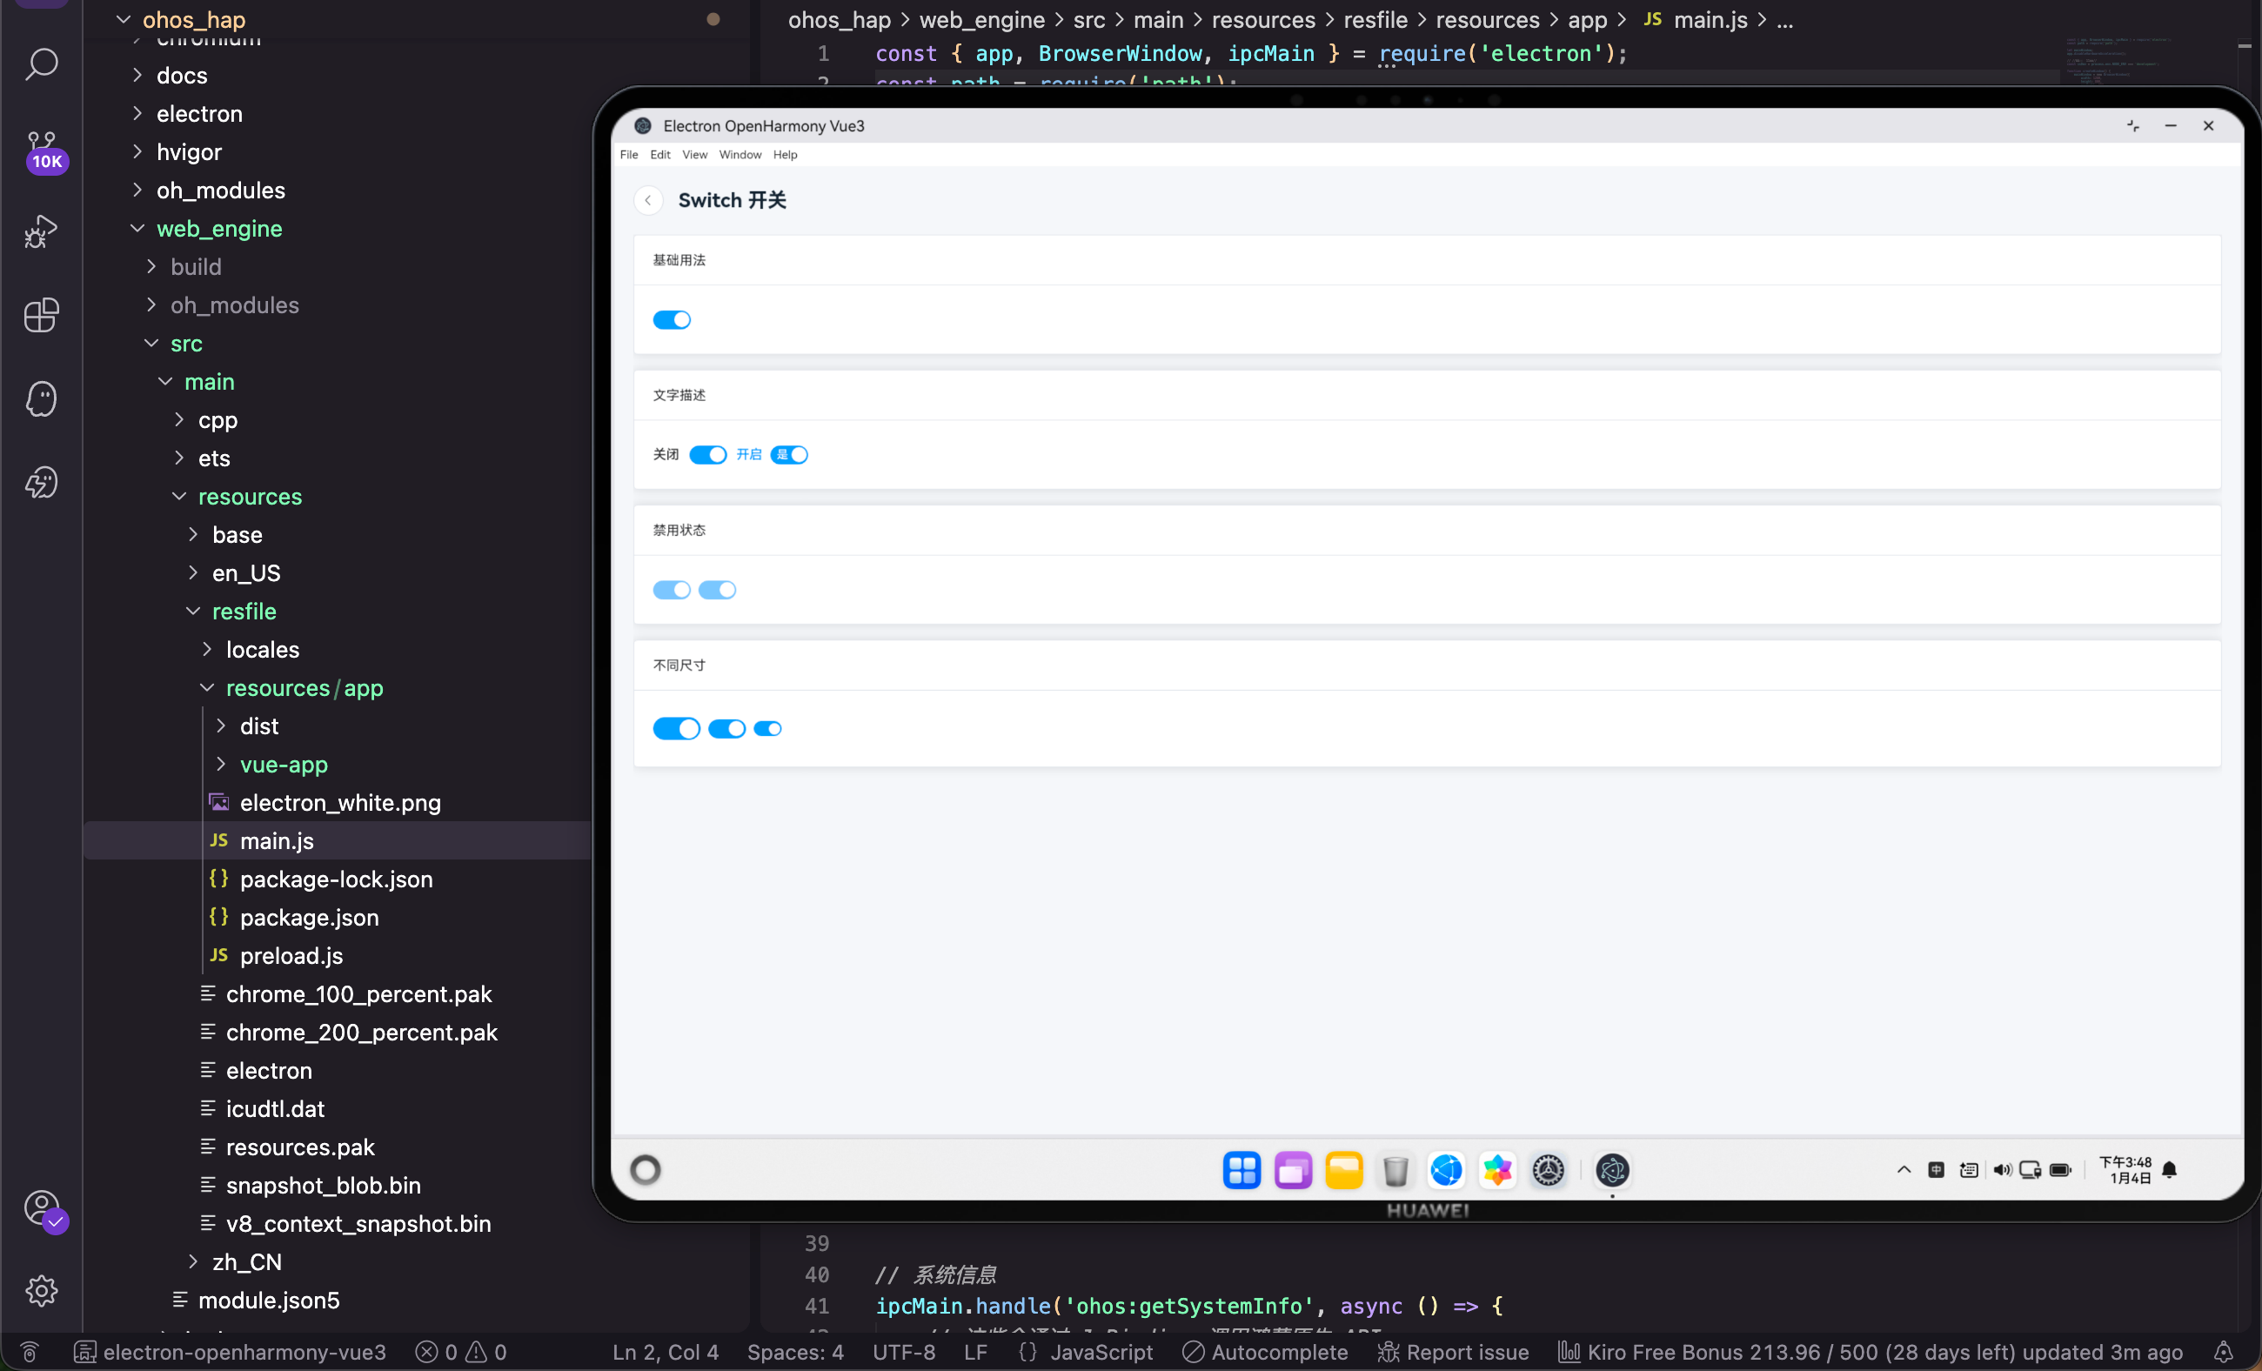This screenshot has width=2262, height=1371.
Task: Collapse the web_engine folder
Action: point(218,229)
